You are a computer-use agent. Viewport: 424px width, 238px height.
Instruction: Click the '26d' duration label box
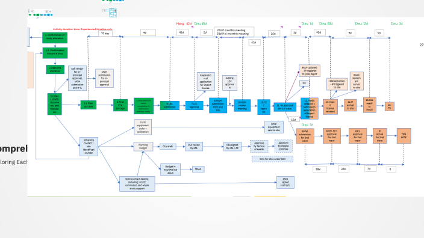pyautogui.click(x=274, y=34)
